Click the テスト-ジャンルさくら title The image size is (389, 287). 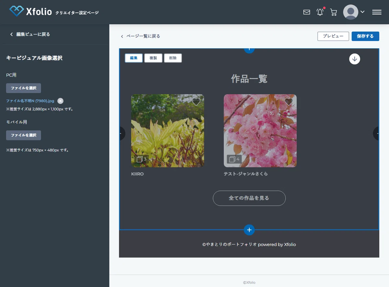[x=246, y=174]
